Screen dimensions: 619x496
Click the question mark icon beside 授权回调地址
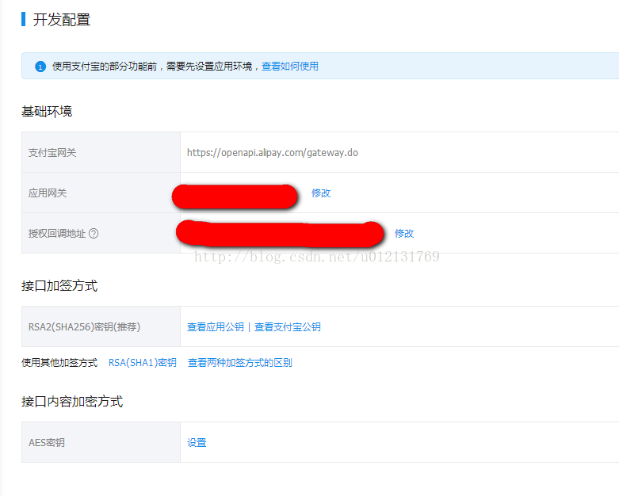tap(94, 234)
